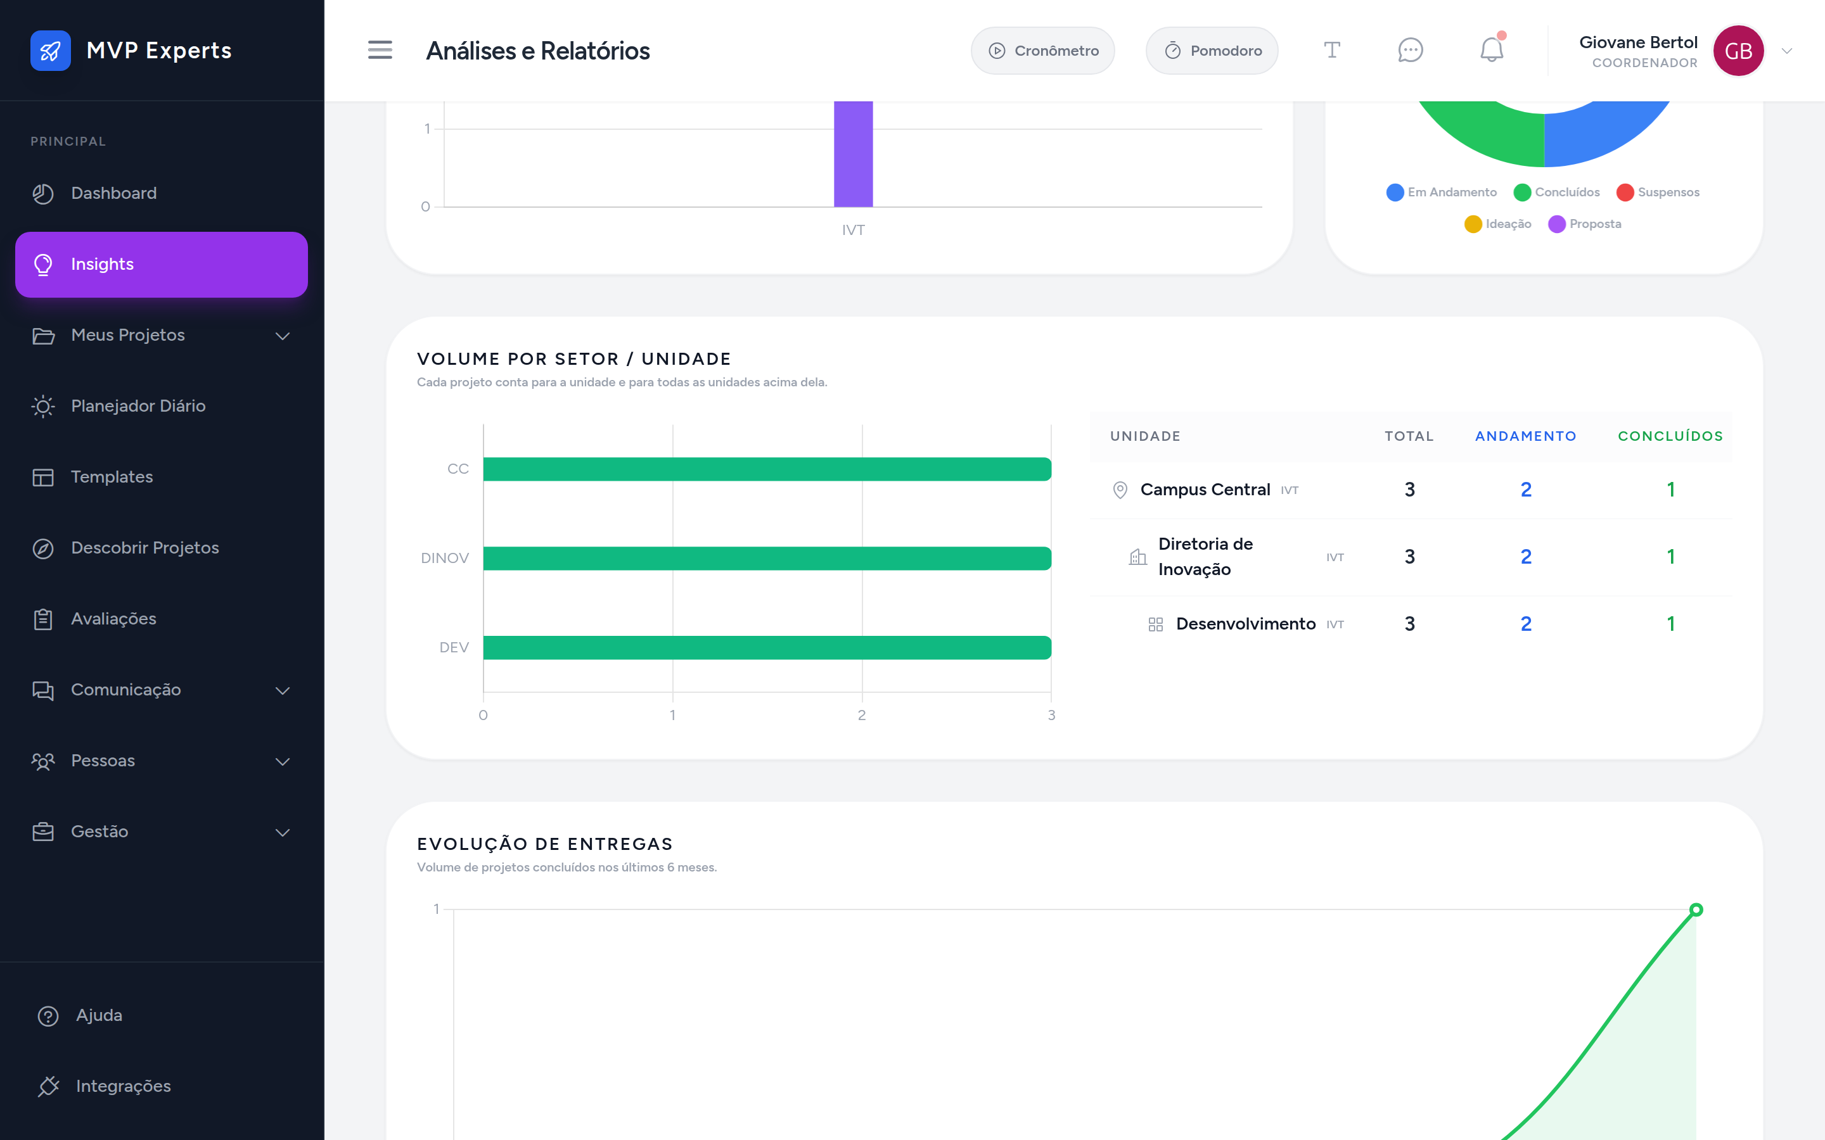
Task: Open Ajuda help link
Action: click(x=162, y=1016)
